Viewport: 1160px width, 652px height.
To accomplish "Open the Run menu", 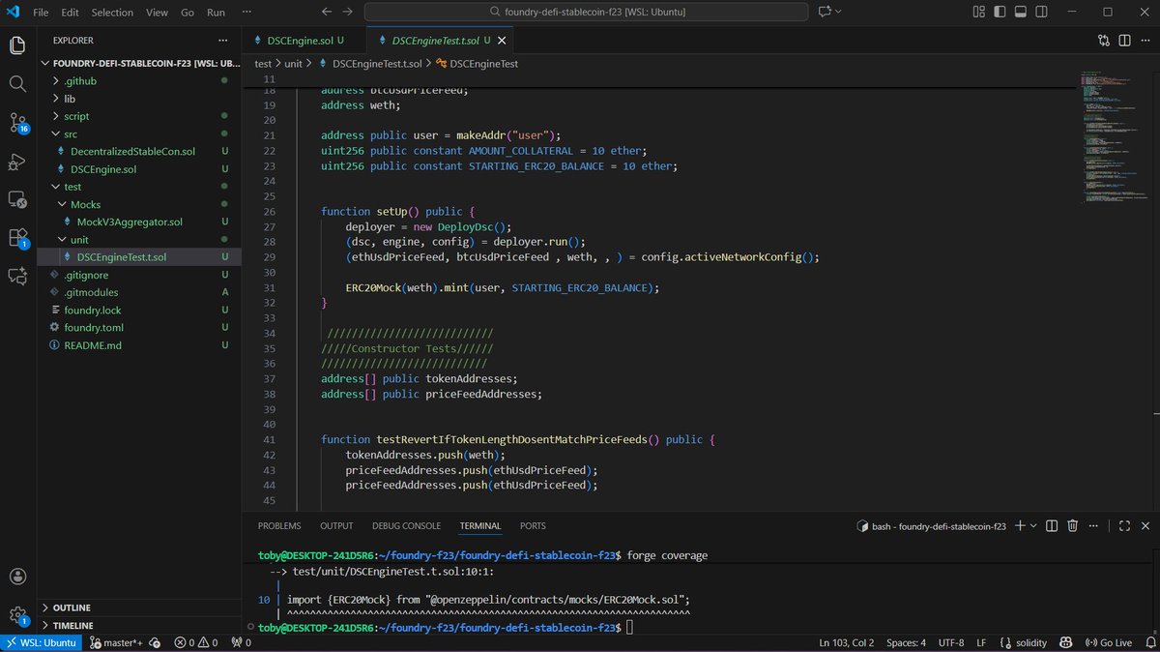I will [216, 13].
